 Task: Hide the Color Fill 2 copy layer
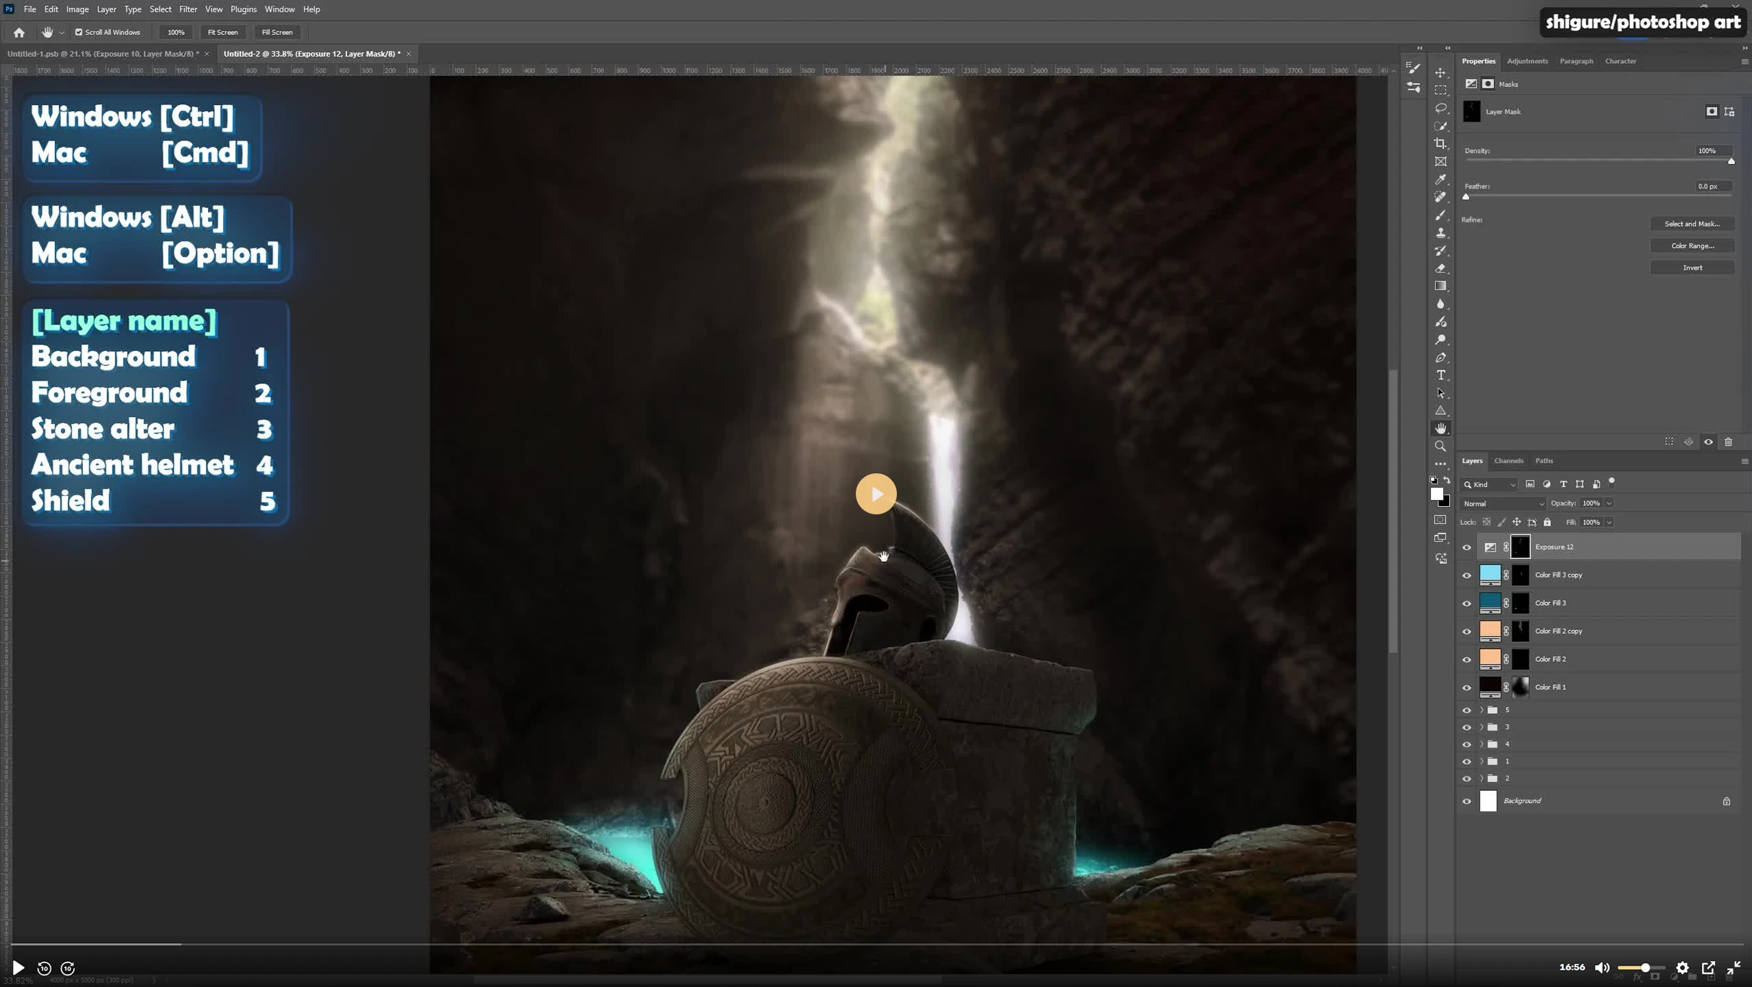[x=1467, y=632]
